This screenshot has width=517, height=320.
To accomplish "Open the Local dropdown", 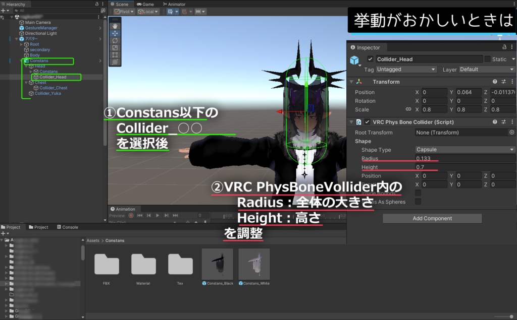I will [x=148, y=12].
